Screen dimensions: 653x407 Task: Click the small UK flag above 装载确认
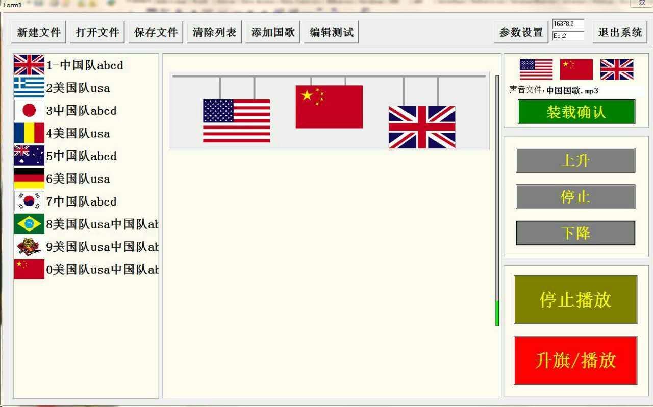point(617,69)
